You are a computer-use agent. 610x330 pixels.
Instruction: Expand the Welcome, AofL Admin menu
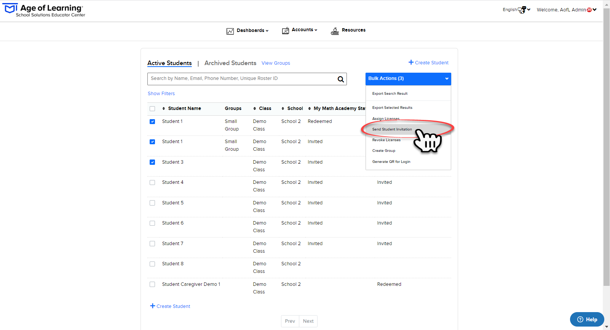tap(567, 10)
